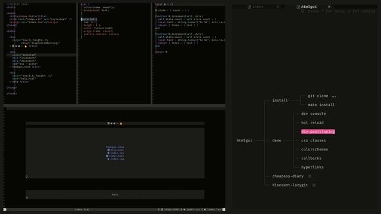
Task: Select the discount-lazygit node
Action: click(290, 185)
